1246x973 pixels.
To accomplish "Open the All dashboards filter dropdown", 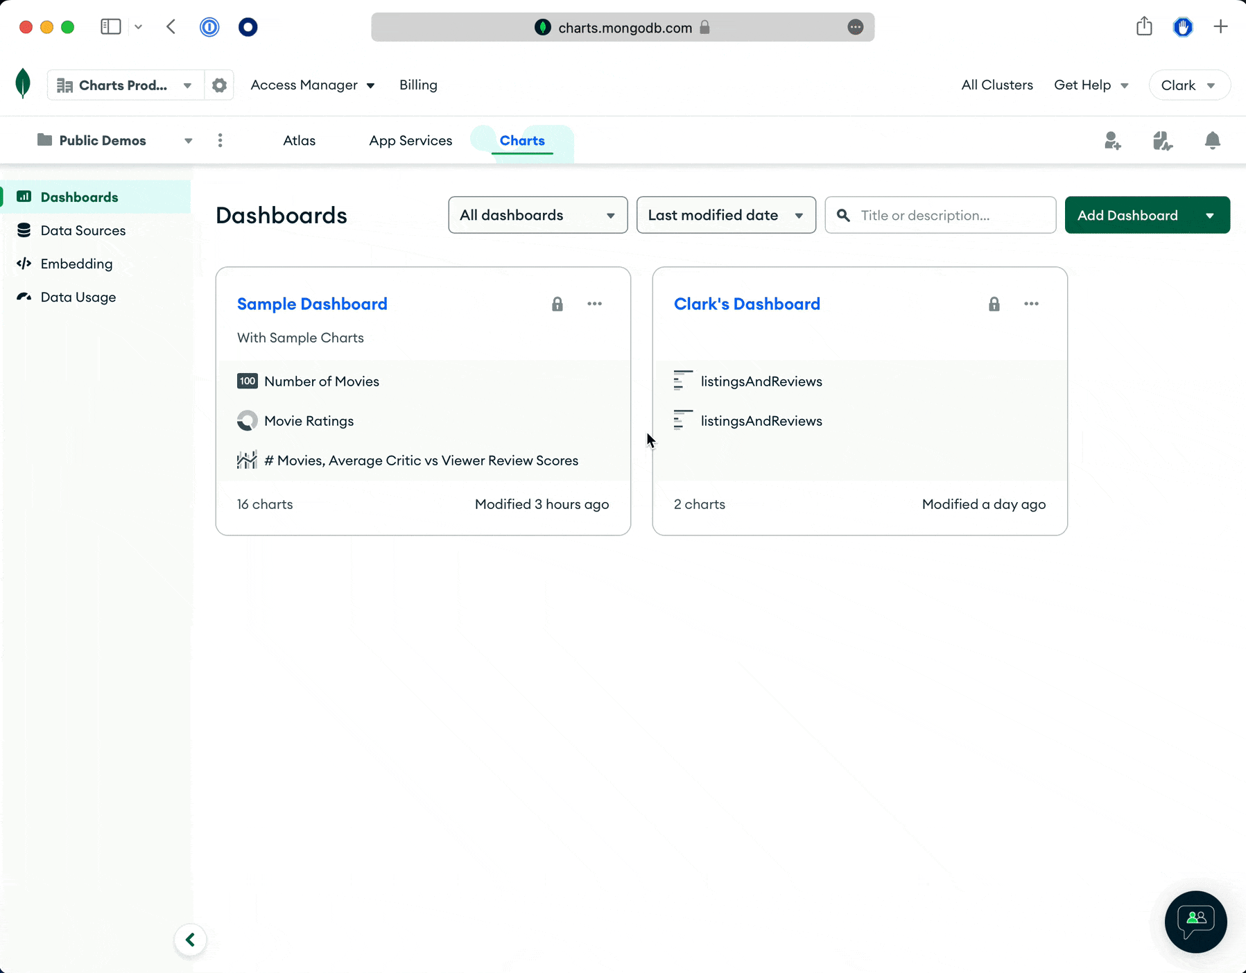I will coord(538,215).
